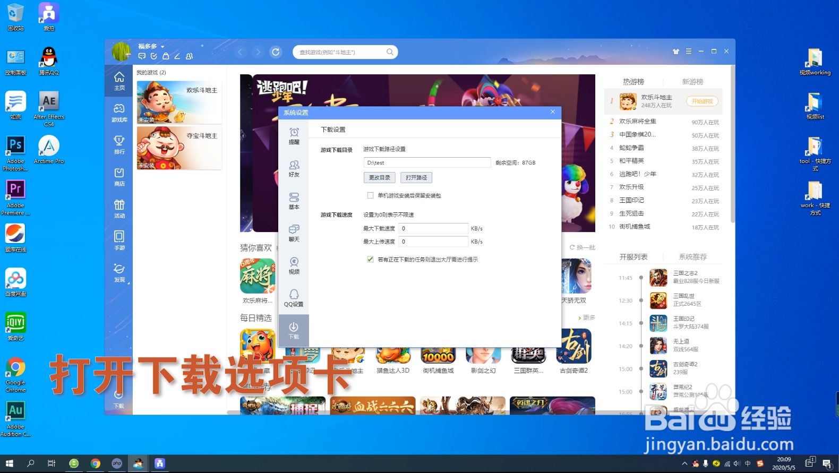Viewport: 839px width, 473px height.
Task: Click the game hall vertical scrollbar
Action: click(x=733, y=143)
